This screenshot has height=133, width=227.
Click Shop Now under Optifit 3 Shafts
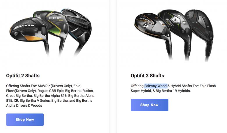(149, 105)
